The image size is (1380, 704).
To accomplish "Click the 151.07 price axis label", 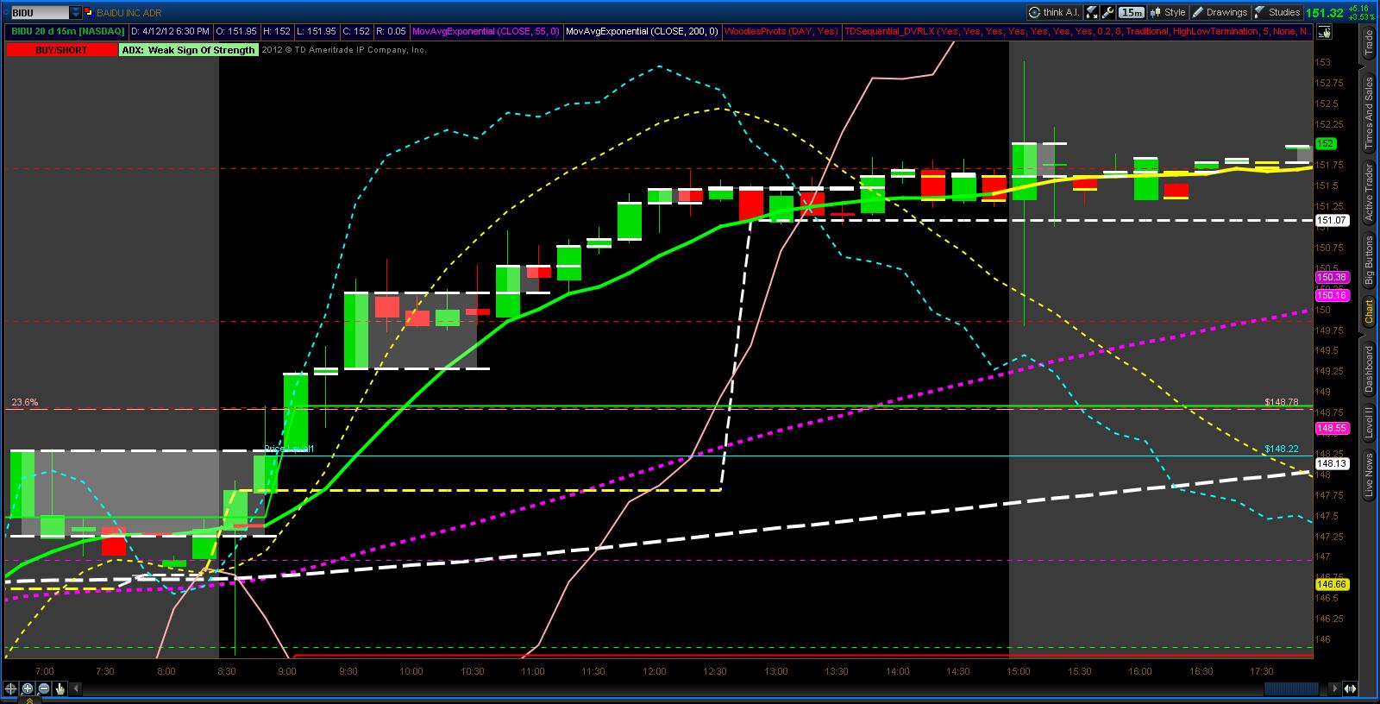I will (x=1332, y=221).
